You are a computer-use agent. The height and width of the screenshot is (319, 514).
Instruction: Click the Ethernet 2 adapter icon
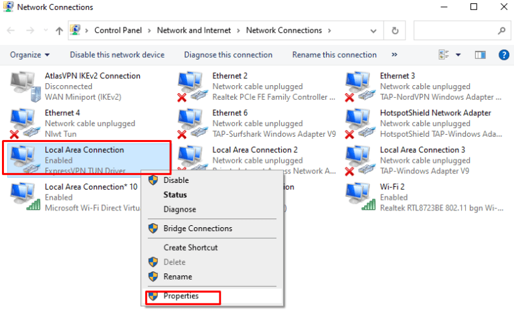click(192, 86)
